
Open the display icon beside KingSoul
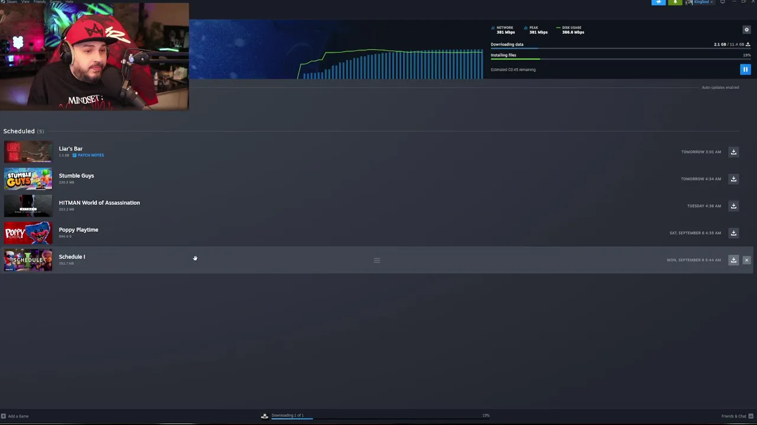(x=722, y=2)
